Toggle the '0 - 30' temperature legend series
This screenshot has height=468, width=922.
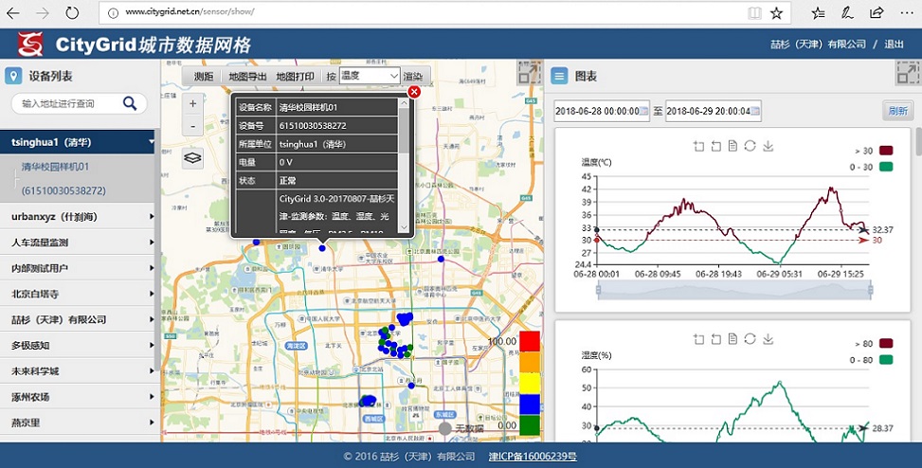(x=885, y=167)
